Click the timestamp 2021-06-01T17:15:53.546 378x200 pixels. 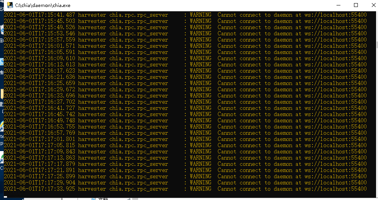(40, 33)
